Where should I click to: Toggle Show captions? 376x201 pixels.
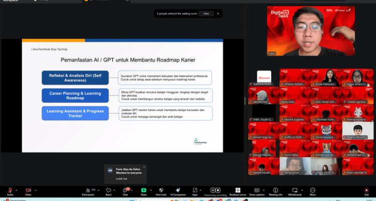257,191
